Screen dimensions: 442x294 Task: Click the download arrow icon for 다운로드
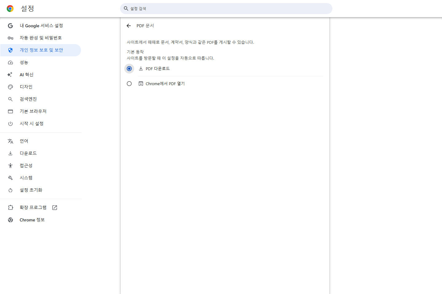click(x=10, y=153)
